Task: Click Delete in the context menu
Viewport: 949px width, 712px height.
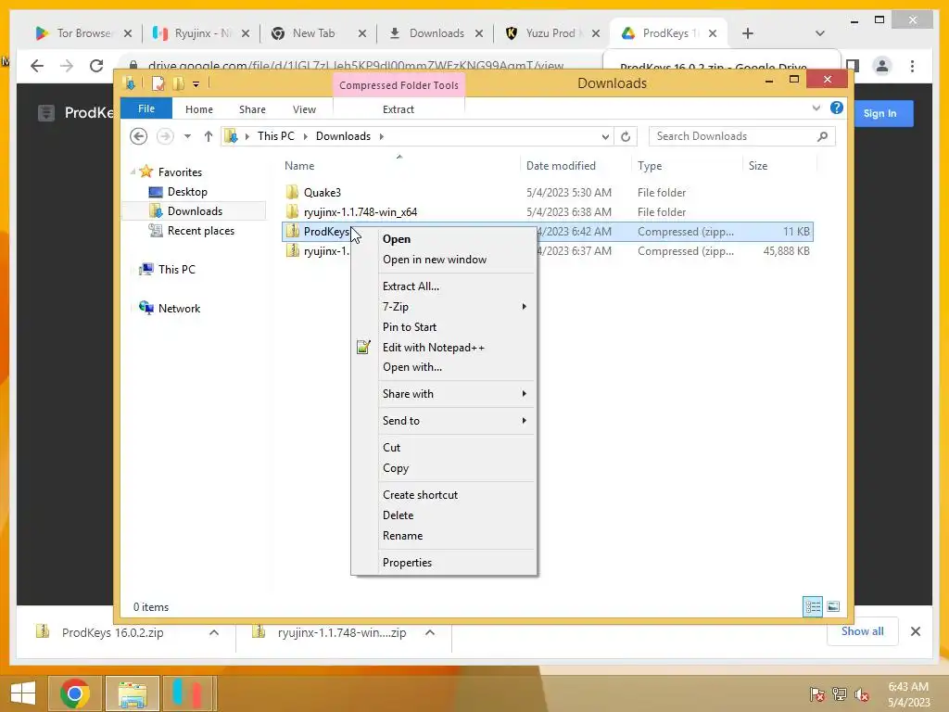Action: point(399,515)
